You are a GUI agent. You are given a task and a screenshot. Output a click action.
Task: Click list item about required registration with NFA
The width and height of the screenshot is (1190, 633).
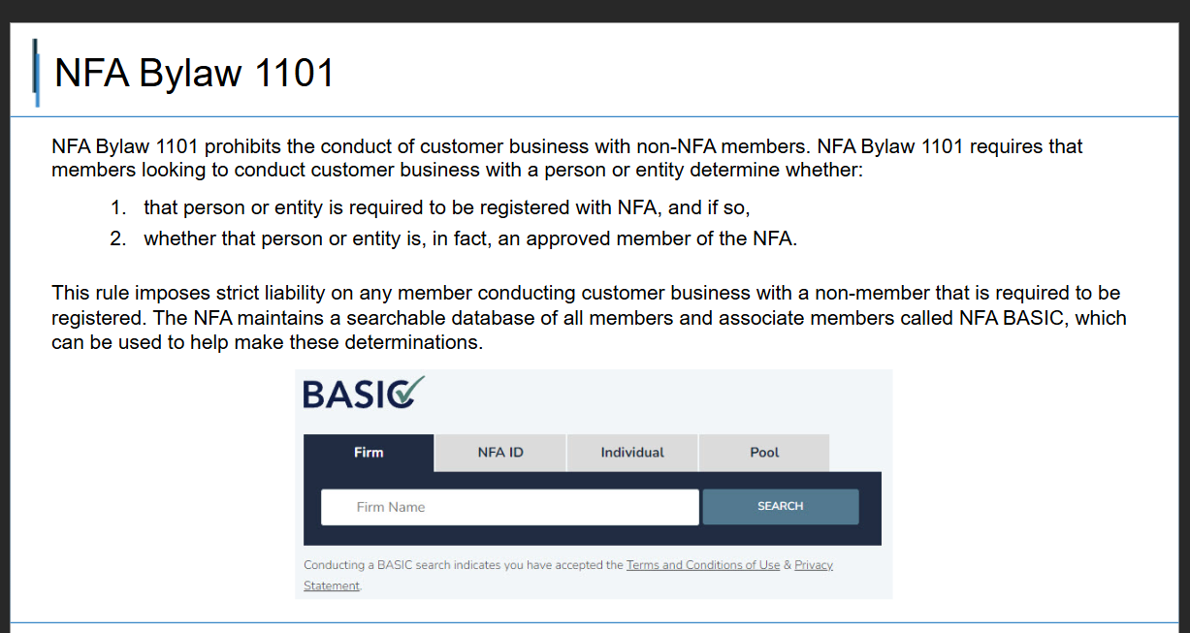[447, 207]
